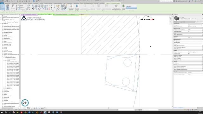Select the Work Plane placement option
This screenshot has height=114, width=203.
click(x=131, y=8)
